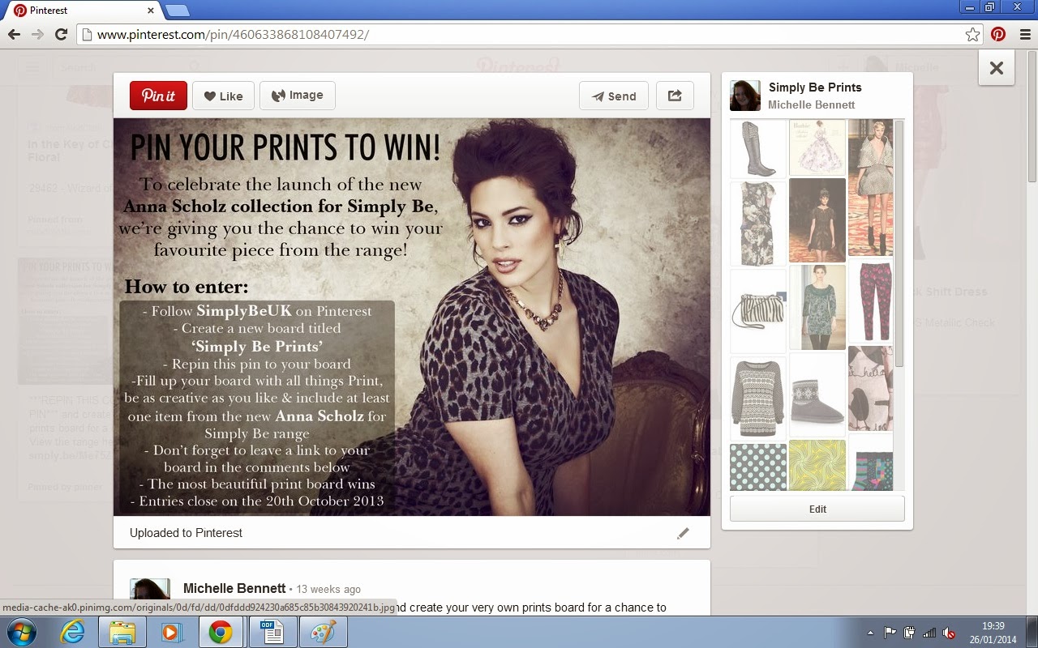Open the Simply Be Prints board title

coord(815,87)
